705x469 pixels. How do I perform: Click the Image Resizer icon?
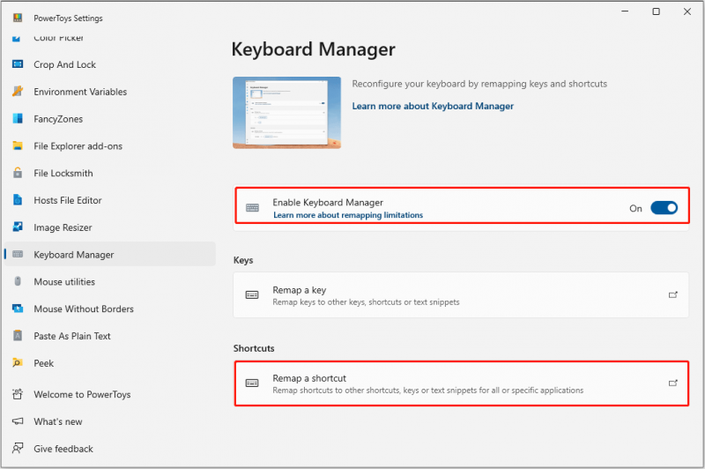point(18,227)
